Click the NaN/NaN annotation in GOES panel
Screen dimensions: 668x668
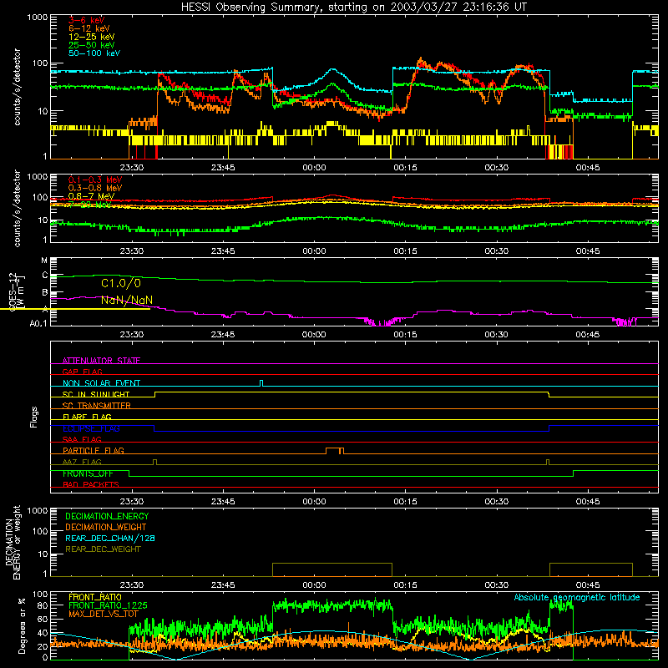pos(127,301)
